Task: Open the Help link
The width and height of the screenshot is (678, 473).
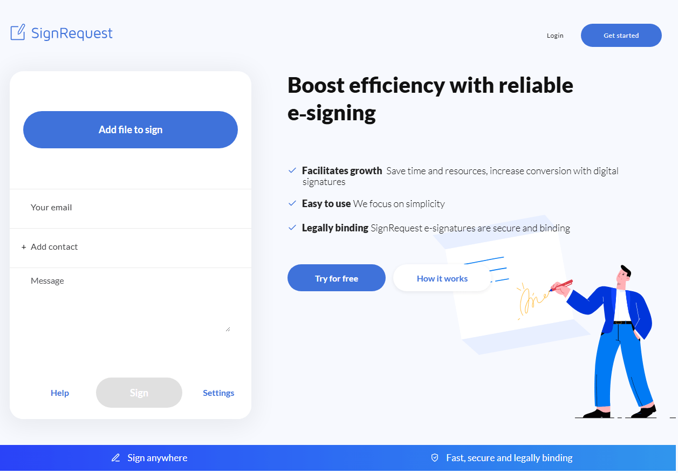Action: tap(60, 393)
